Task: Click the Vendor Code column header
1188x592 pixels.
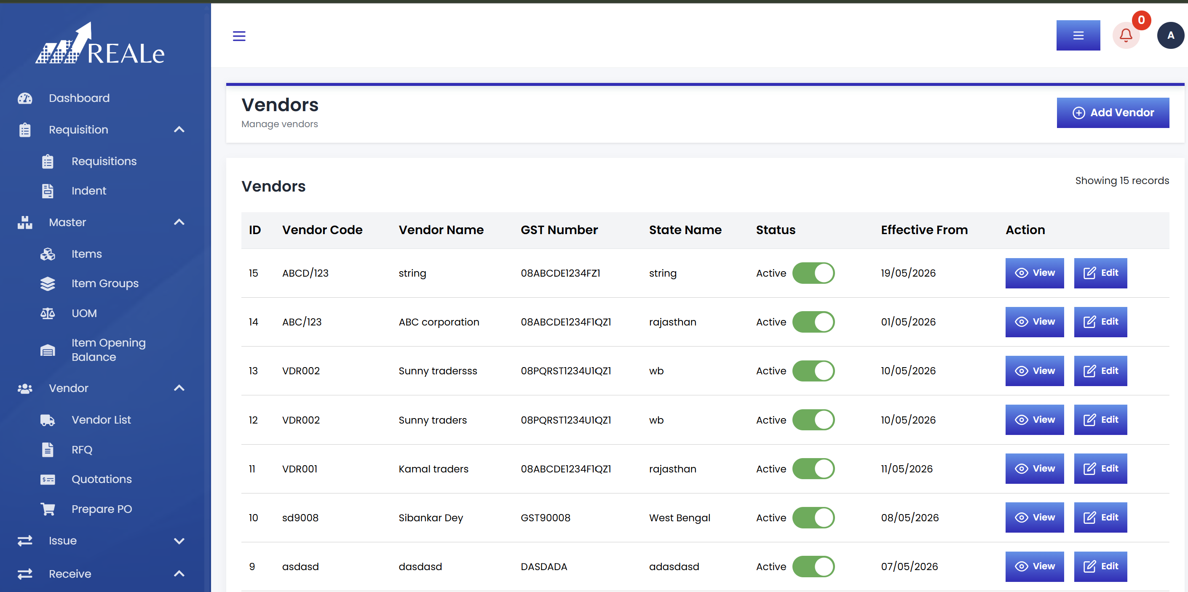Action: point(322,230)
